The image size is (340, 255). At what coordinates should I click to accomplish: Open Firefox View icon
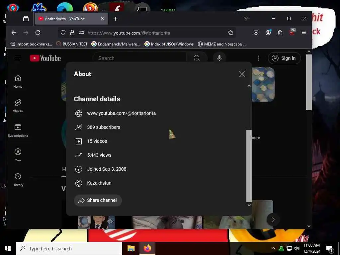point(26,19)
